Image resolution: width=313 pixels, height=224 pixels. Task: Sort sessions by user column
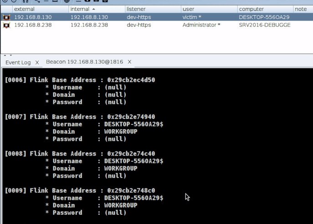pyautogui.click(x=188, y=9)
